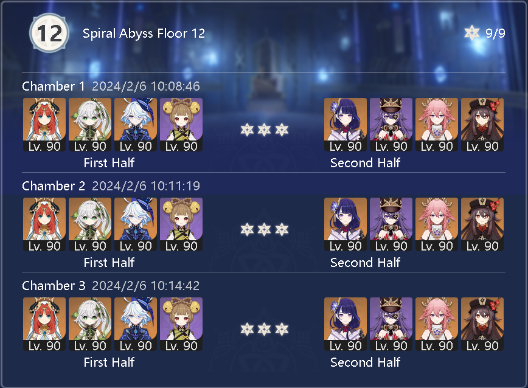Viewport: 528px width, 388px height.
Task: Click the First Half label in Chamber 2
Action: pyautogui.click(x=109, y=263)
